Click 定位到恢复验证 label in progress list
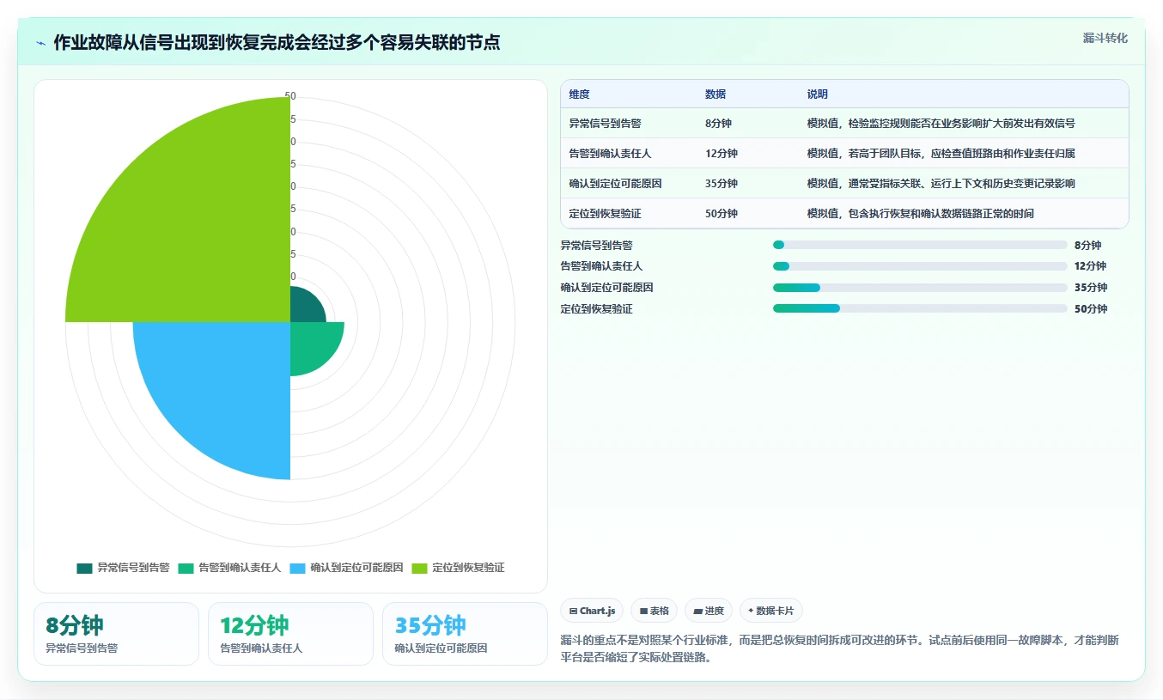The image size is (1163, 700). [596, 309]
